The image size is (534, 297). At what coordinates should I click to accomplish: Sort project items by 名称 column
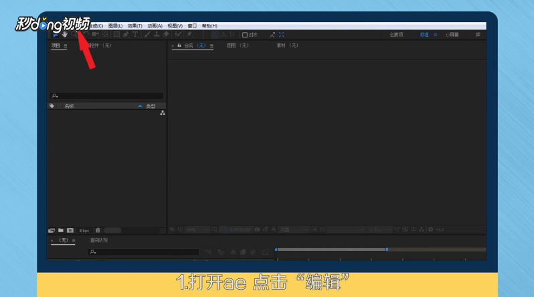pos(69,106)
